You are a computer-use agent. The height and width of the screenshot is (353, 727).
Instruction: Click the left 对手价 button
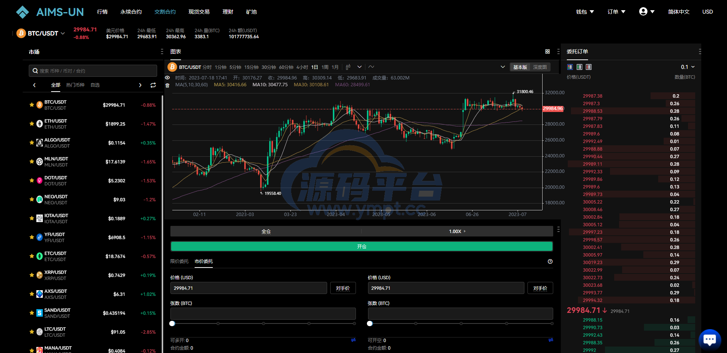(343, 288)
